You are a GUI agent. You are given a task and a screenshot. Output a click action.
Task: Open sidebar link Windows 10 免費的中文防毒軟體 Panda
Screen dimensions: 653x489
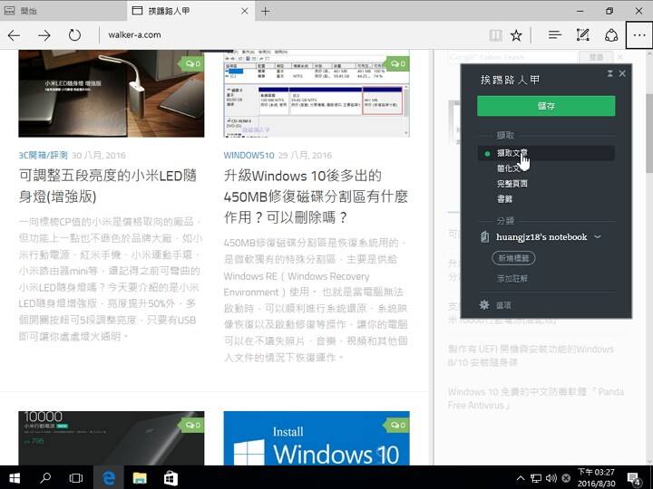pyautogui.click(x=536, y=398)
